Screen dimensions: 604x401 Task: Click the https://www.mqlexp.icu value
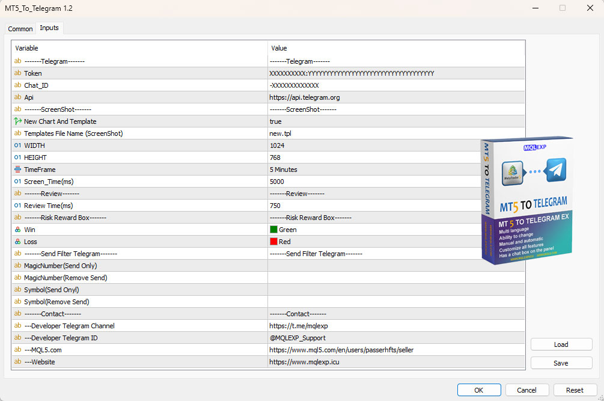click(x=304, y=362)
